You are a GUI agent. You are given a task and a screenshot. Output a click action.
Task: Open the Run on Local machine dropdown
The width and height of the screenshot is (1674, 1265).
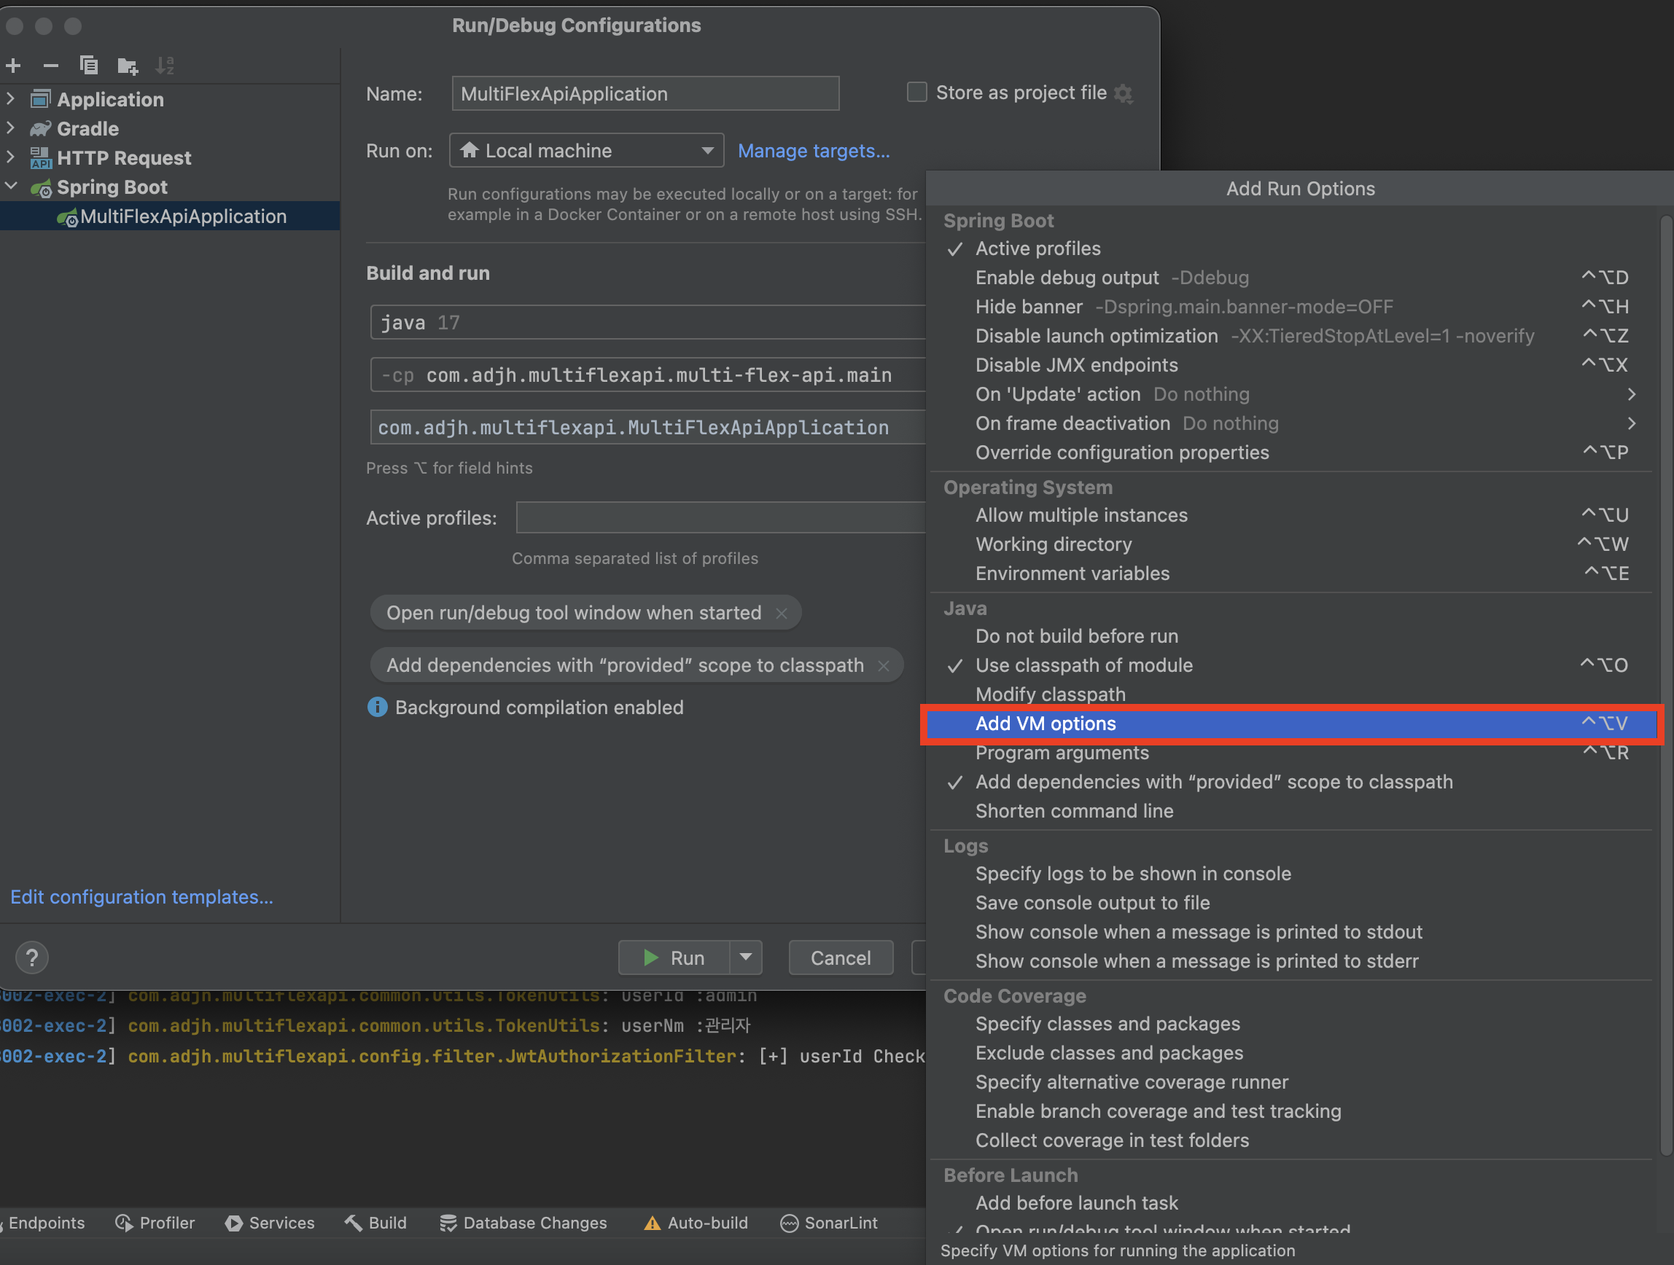pos(586,151)
